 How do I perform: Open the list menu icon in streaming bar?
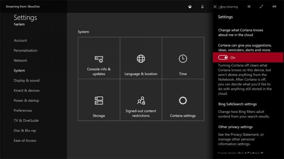[x=248, y=7]
